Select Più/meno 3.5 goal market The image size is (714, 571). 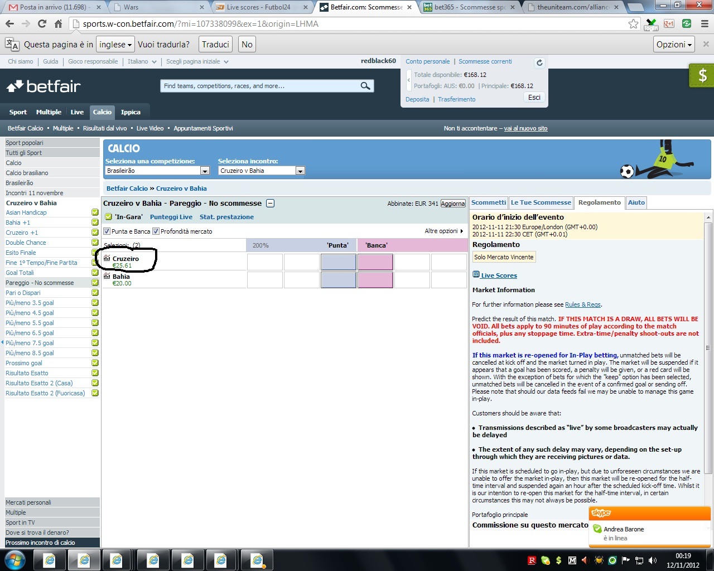(30, 303)
